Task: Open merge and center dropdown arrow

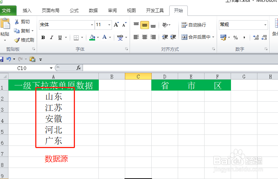Action: click(x=213, y=37)
